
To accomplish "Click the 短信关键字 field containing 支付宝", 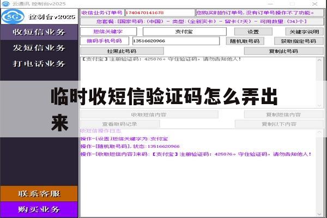I will tap(185, 32).
